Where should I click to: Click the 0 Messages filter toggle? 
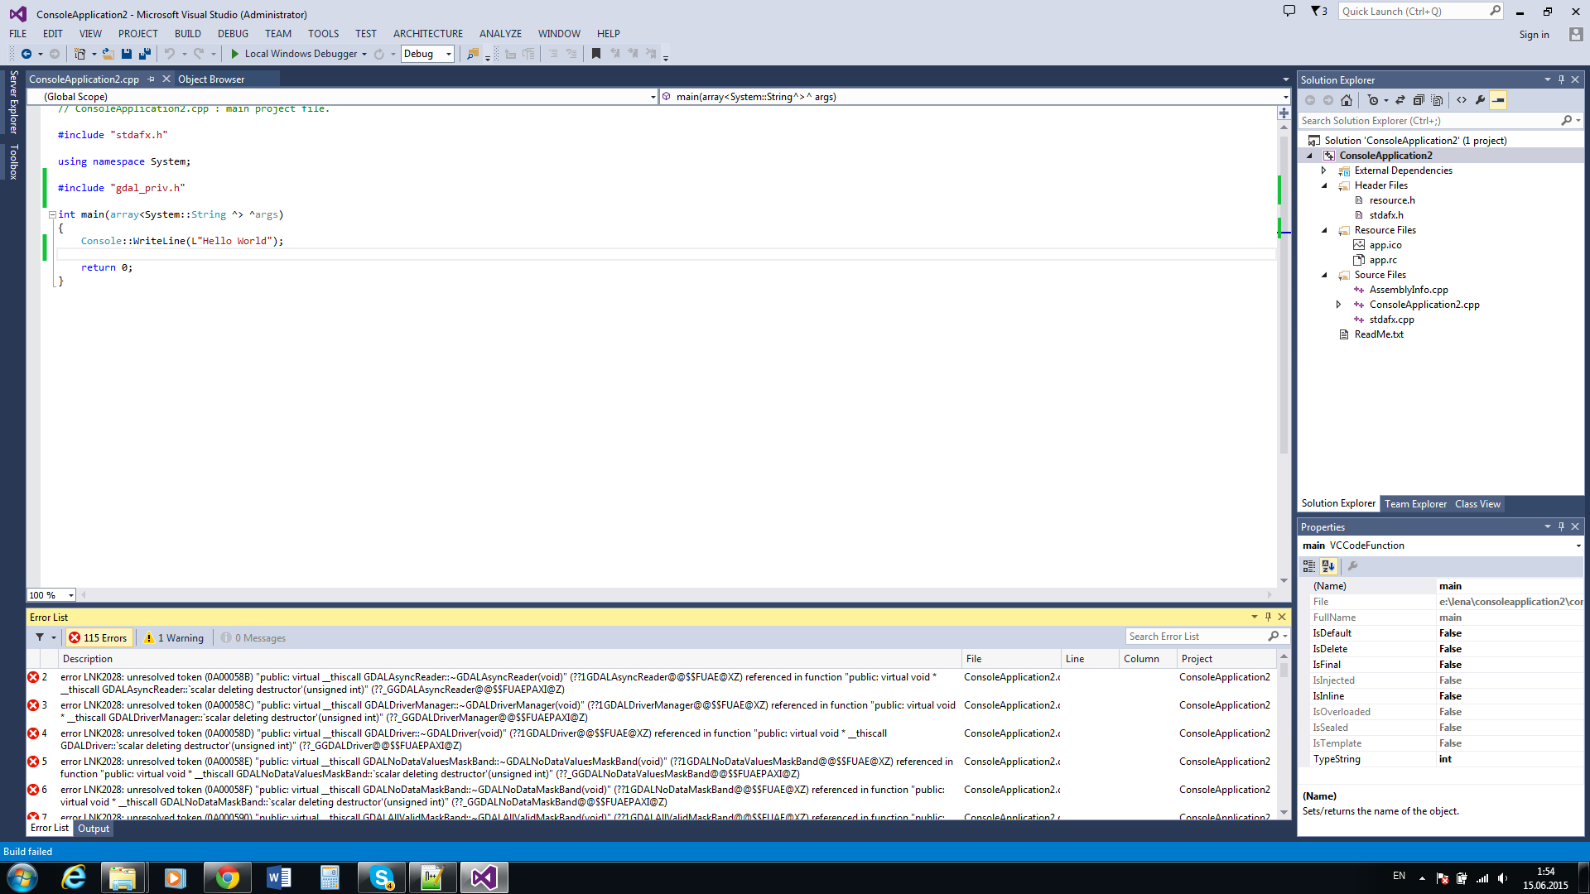[253, 637]
